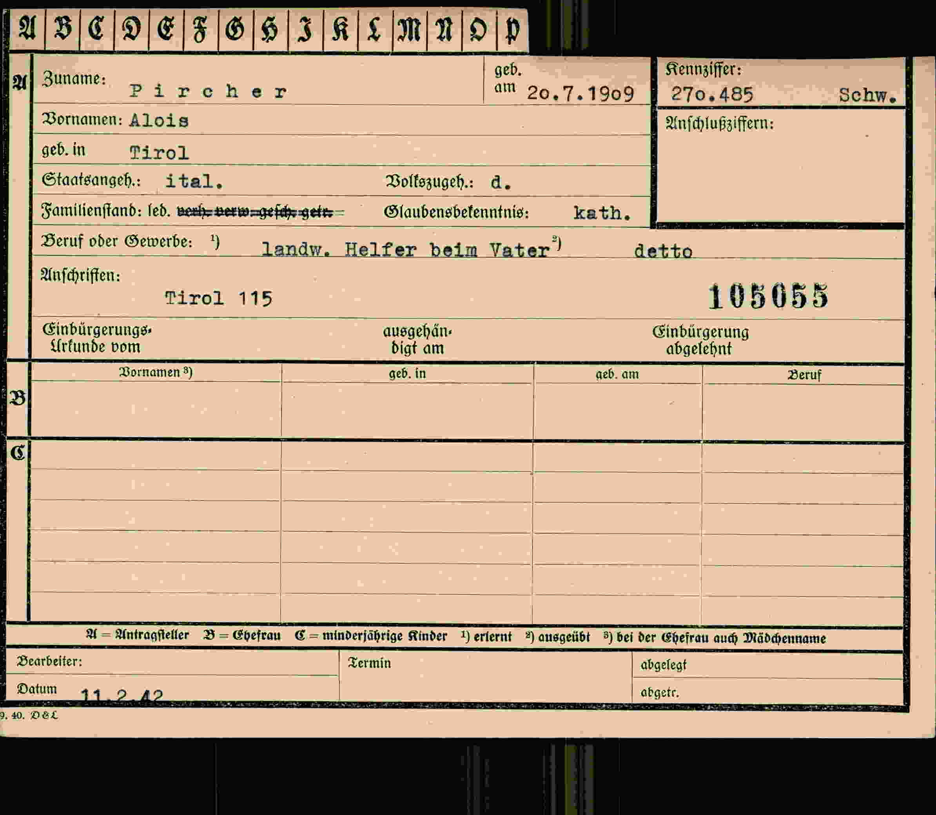Select the Volkszugeh. value "d."
The width and height of the screenshot is (936, 815).
click(501, 182)
